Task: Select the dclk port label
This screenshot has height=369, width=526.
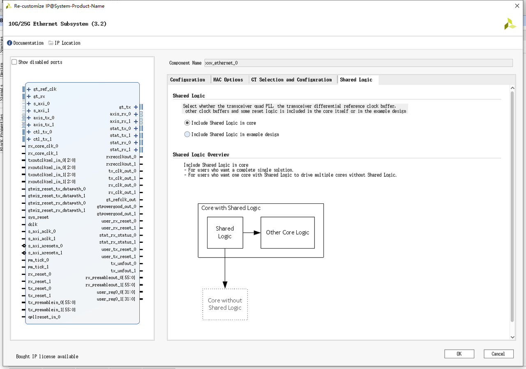Action: tap(33, 224)
